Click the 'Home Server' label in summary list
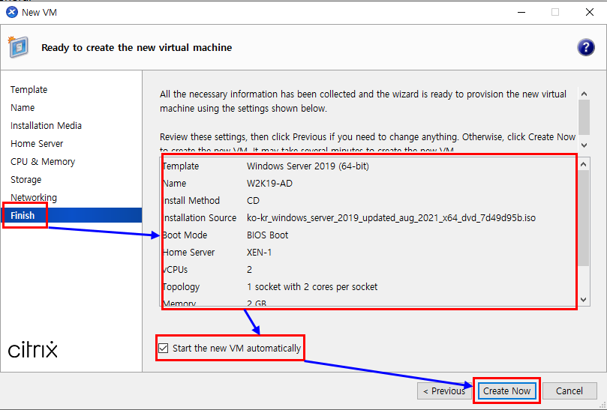The image size is (607, 410). tap(188, 253)
